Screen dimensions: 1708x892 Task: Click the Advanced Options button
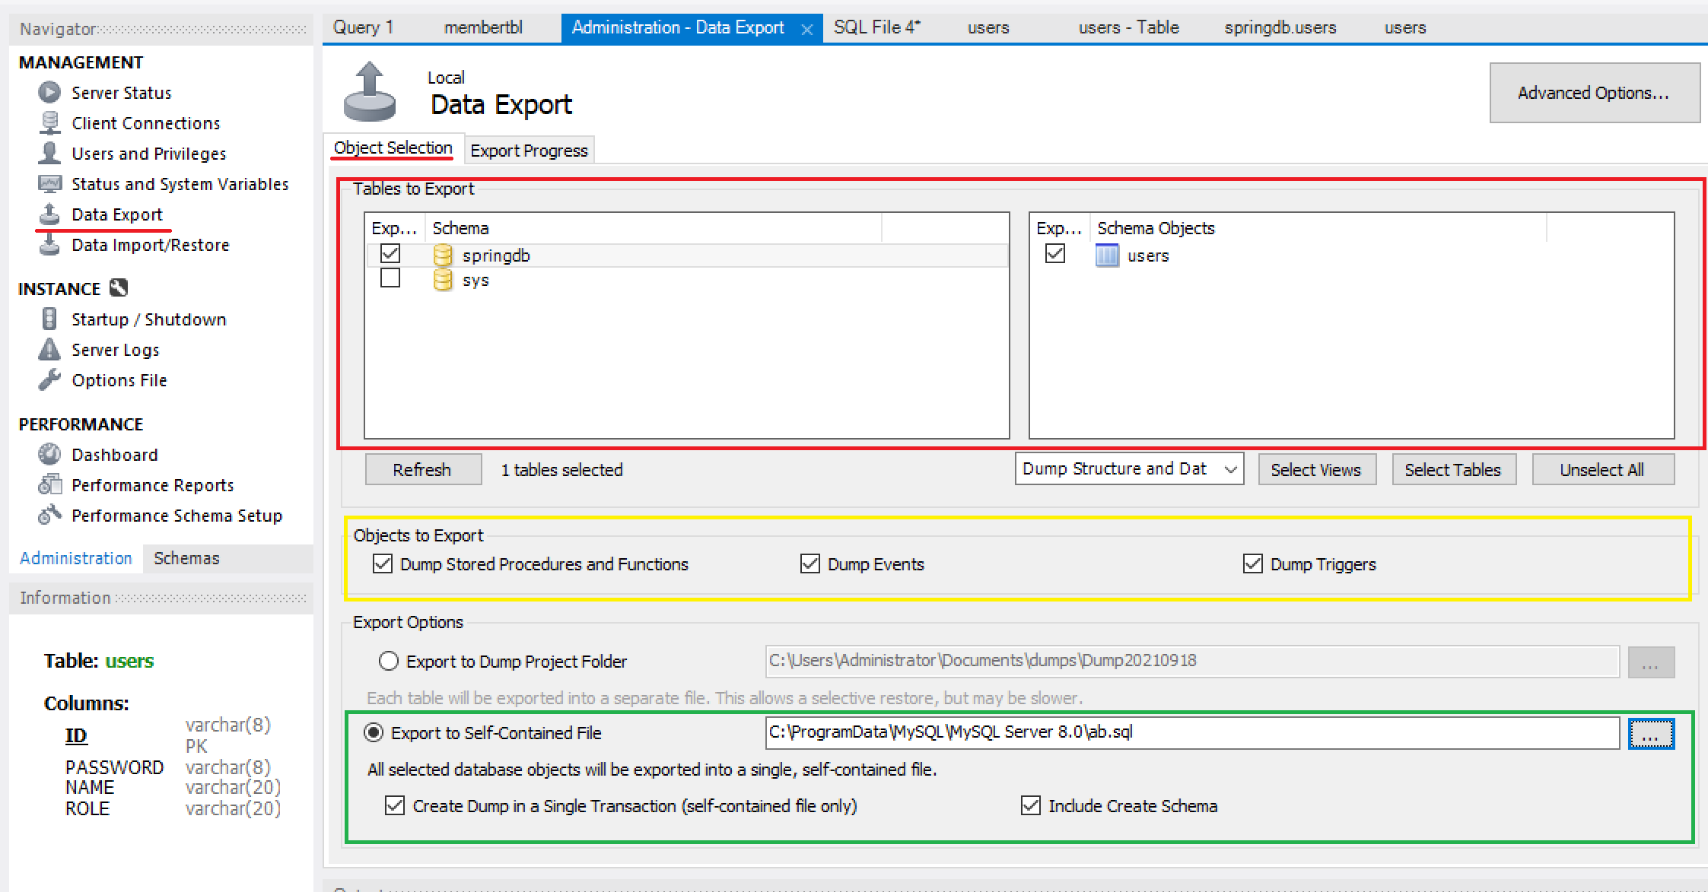point(1593,93)
